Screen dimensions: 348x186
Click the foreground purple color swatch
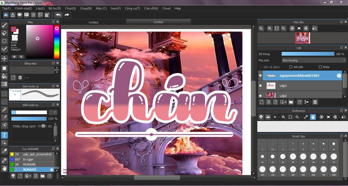(14, 29)
